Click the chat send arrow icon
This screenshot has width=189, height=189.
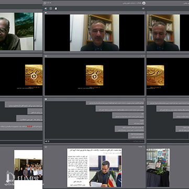coord(46,141)
